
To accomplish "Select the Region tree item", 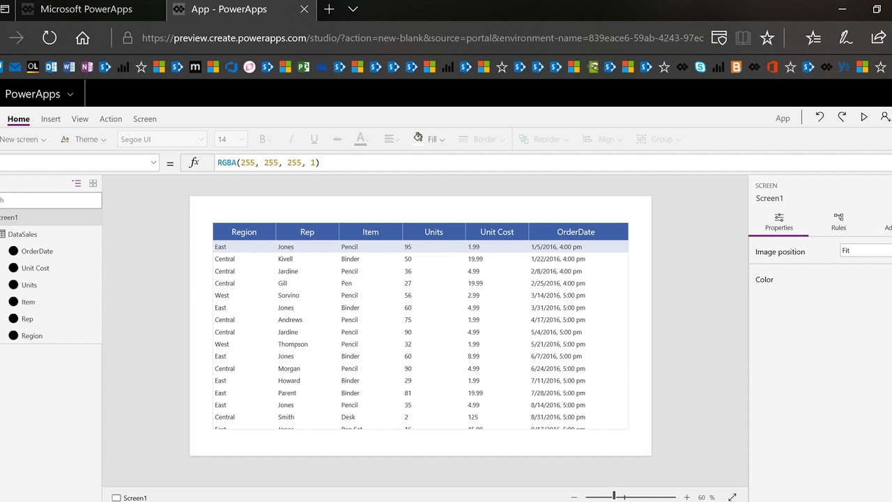I will coord(31,336).
